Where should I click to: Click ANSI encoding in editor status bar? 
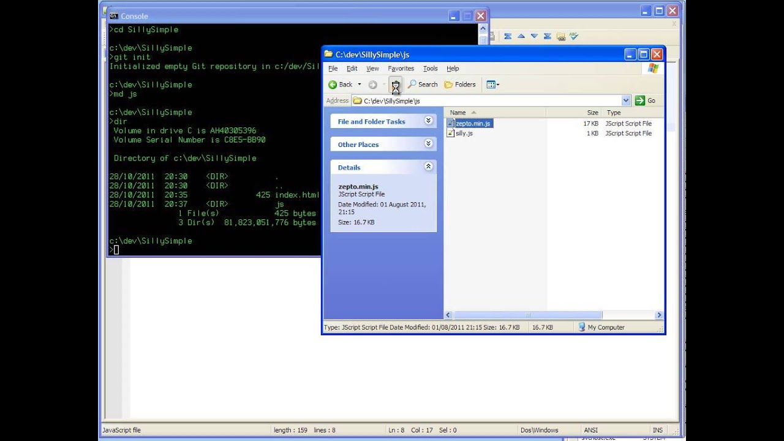590,430
